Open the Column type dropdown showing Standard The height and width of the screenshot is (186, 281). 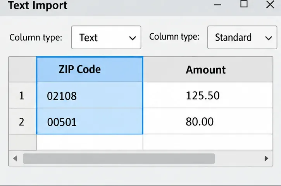point(242,37)
